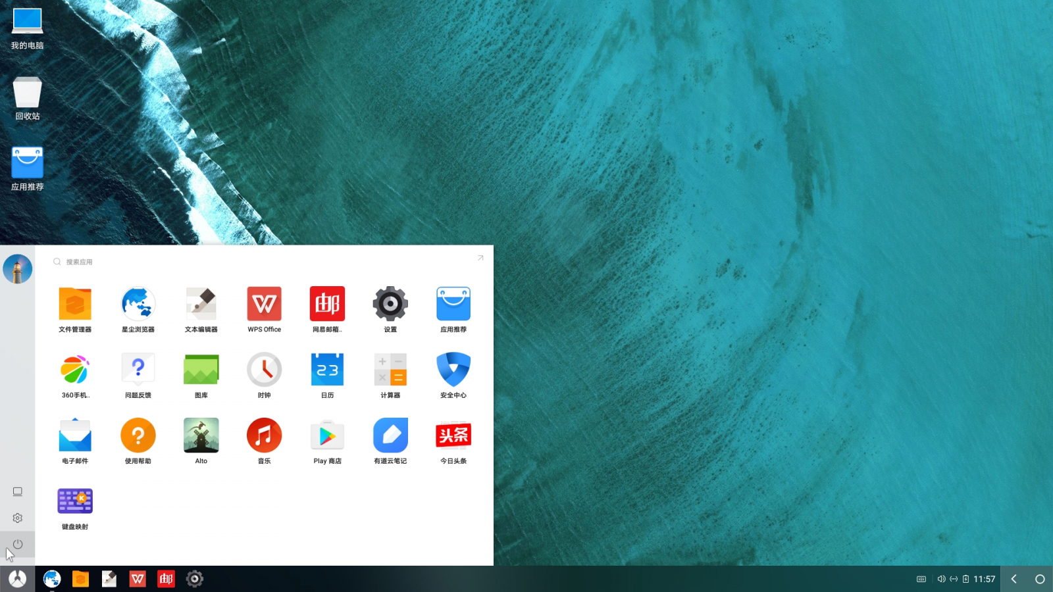
Task: Open 网易邮箱 pinned on taskbar
Action: pos(166,579)
